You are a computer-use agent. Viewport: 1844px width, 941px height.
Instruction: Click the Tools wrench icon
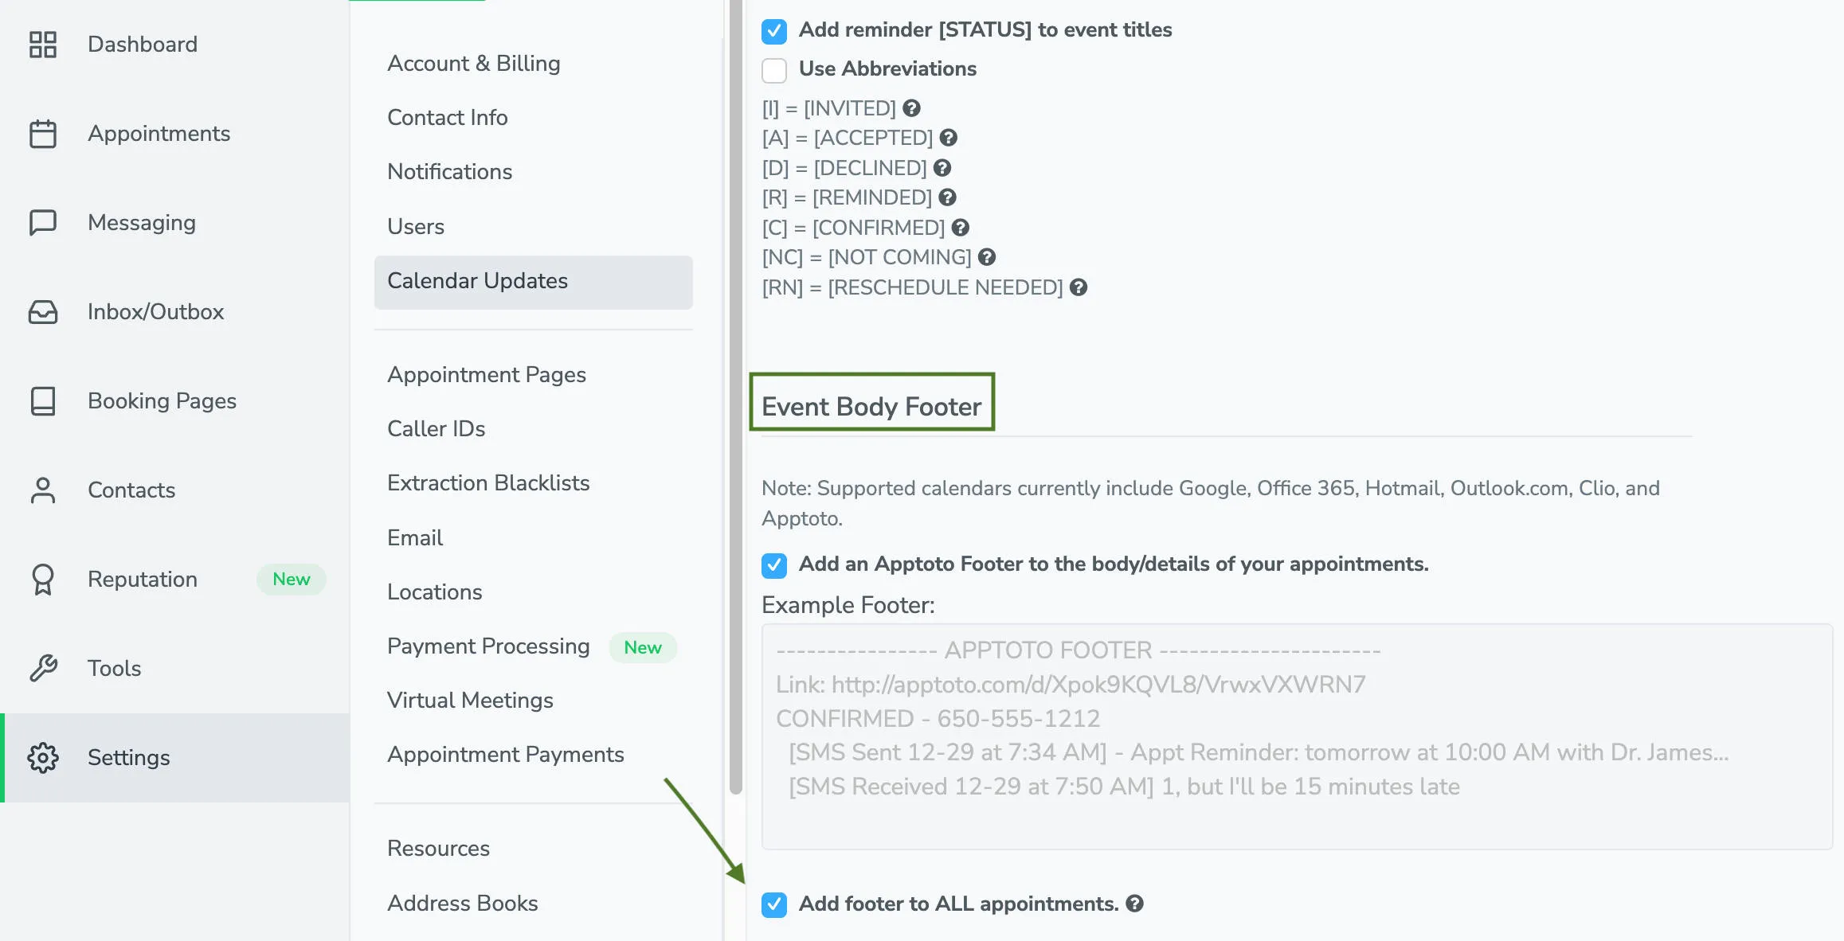point(43,669)
